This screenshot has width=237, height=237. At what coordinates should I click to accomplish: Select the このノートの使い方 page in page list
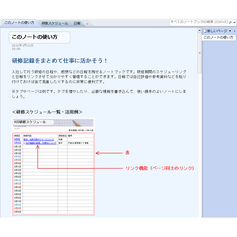pos(219,37)
